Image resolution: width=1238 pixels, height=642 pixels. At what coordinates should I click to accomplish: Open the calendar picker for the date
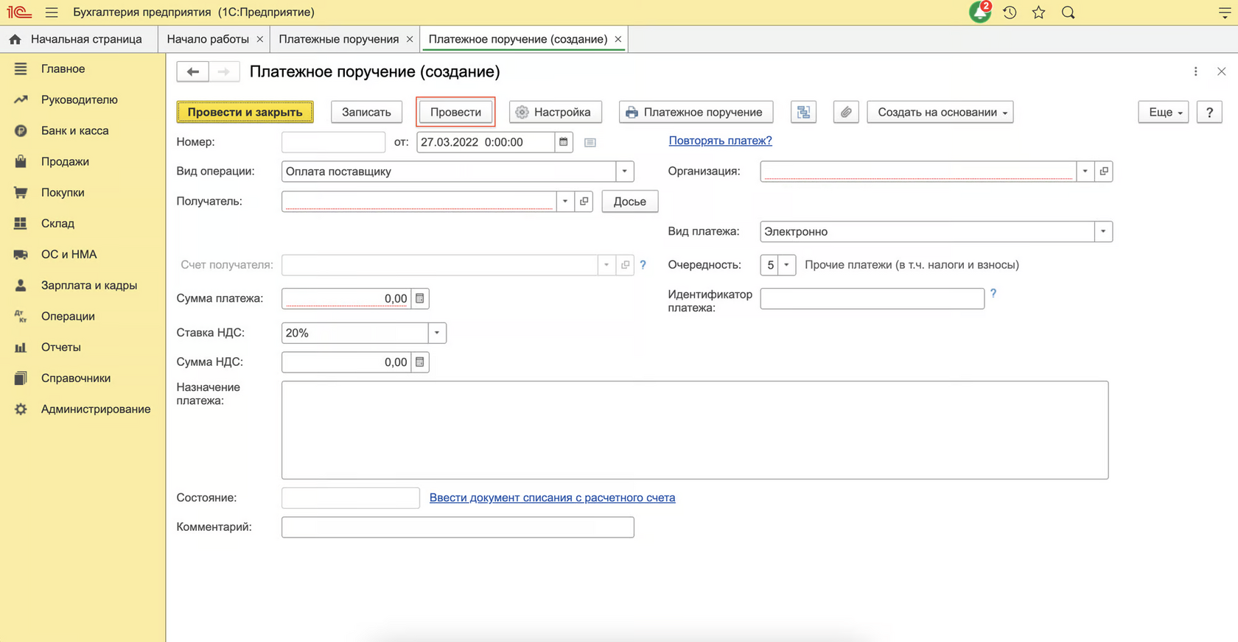(564, 142)
